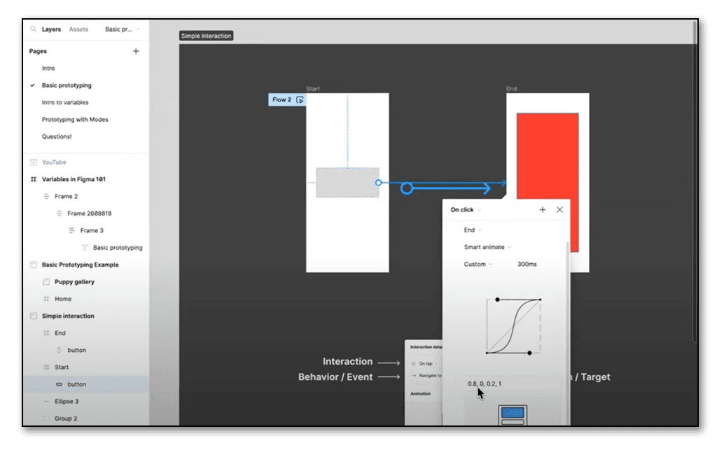Open the Smart animate dropdown
Image resolution: width=717 pixels, height=450 pixels.
click(x=487, y=247)
